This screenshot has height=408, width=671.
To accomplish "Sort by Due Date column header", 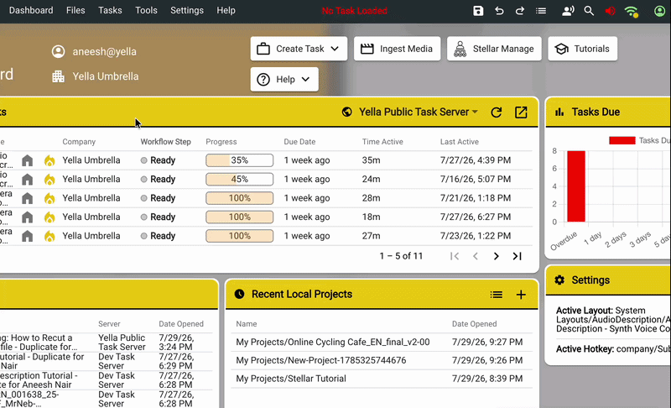I will pos(299,142).
